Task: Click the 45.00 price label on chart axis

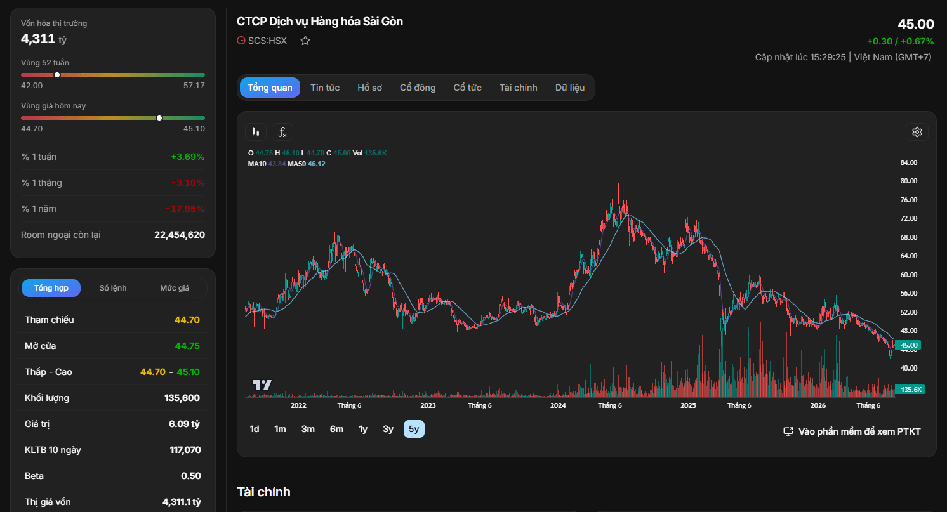Action: point(909,345)
